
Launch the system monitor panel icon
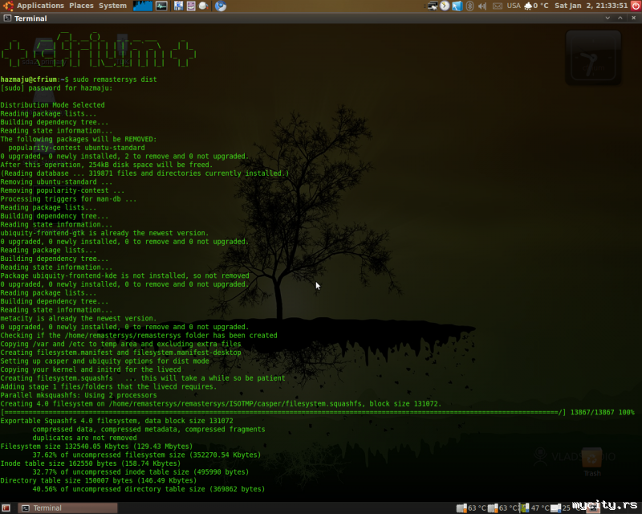(161, 6)
